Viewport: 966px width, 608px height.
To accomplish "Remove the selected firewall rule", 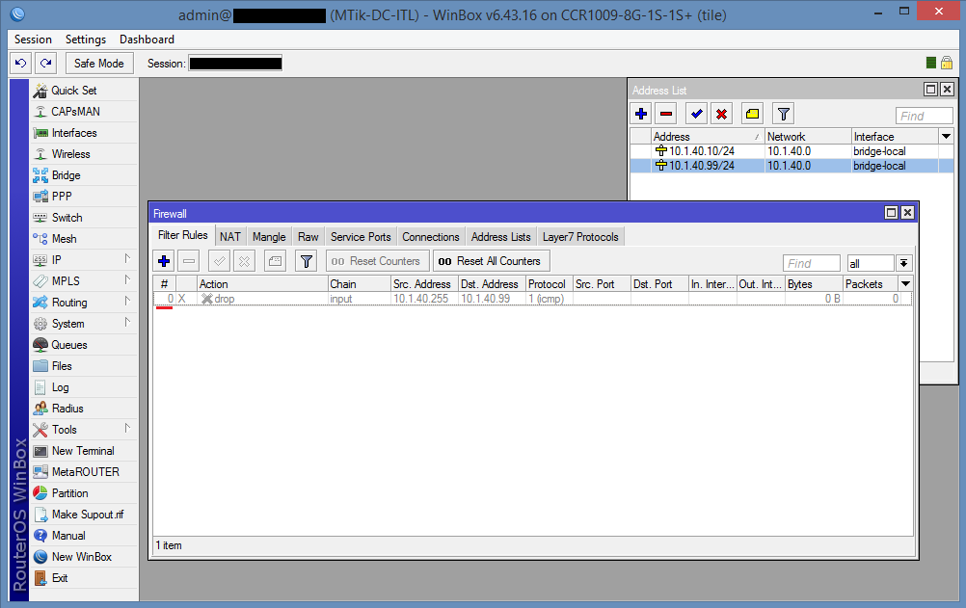I will point(189,261).
